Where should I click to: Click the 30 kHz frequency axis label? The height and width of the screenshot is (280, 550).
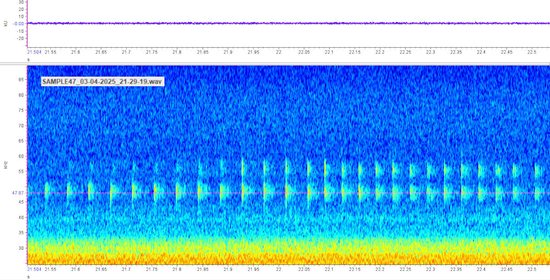click(x=21, y=248)
